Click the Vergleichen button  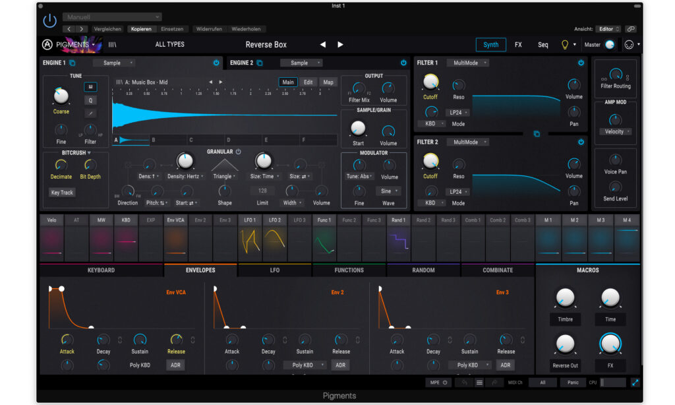tap(107, 29)
